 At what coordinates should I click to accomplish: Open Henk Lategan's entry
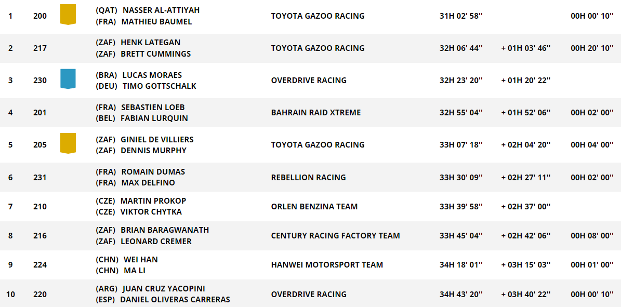(x=151, y=43)
